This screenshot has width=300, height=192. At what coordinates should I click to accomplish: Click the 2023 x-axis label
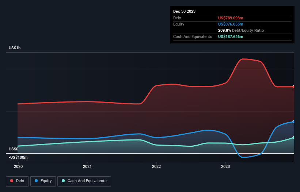[225, 166]
